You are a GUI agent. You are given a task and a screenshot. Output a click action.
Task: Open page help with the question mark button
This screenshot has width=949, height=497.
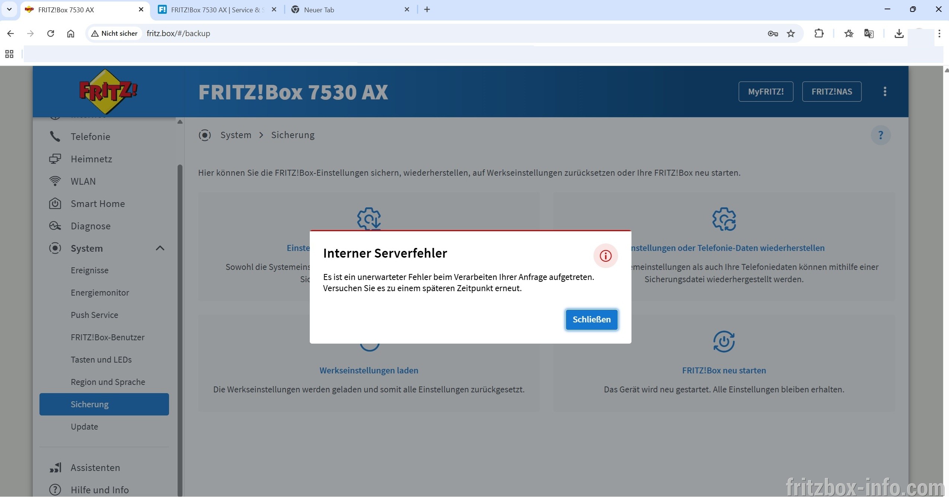[x=880, y=135]
